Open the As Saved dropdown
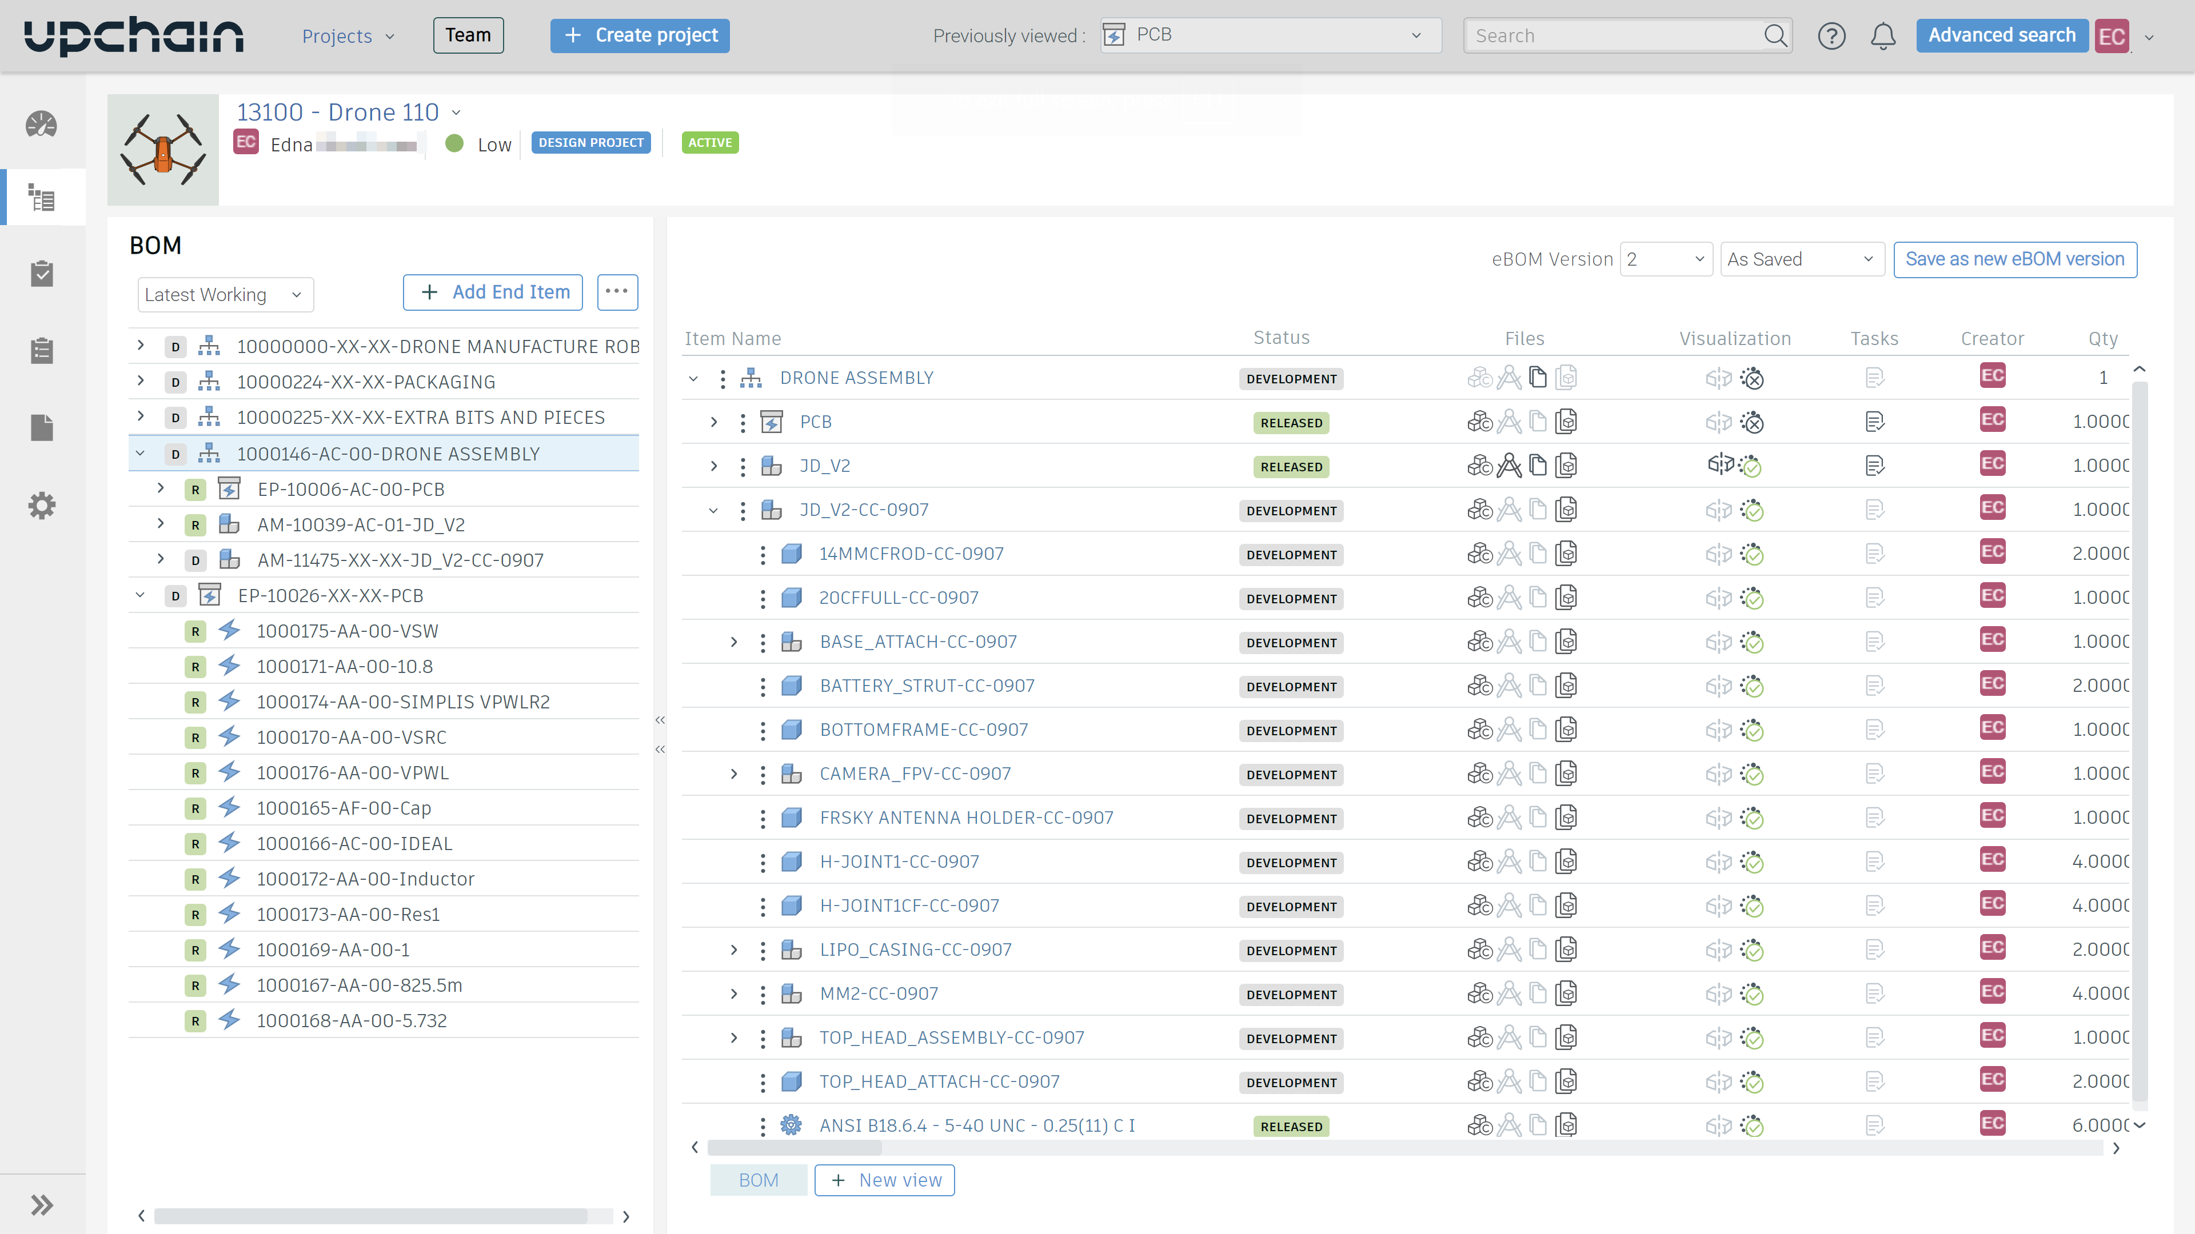 pos(1801,259)
